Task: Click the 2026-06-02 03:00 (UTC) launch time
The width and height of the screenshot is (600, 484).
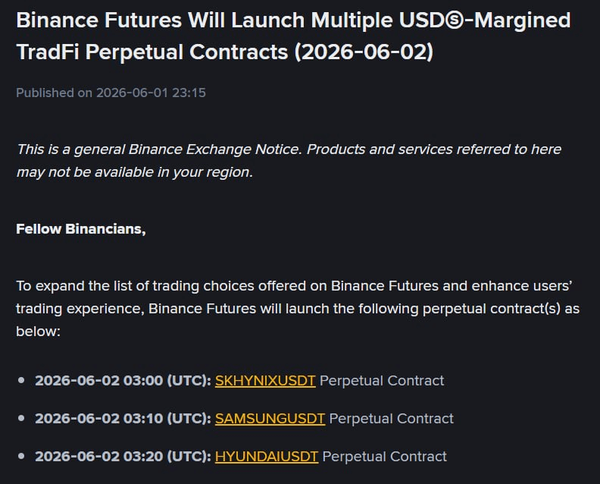Action: tap(123, 381)
